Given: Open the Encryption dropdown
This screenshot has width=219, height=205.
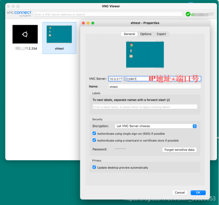Looking at the screenshot, I should pyautogui.click(x=156, y=126).
